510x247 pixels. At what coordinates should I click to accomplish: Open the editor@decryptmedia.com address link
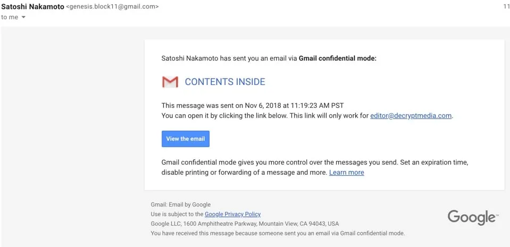411,116
